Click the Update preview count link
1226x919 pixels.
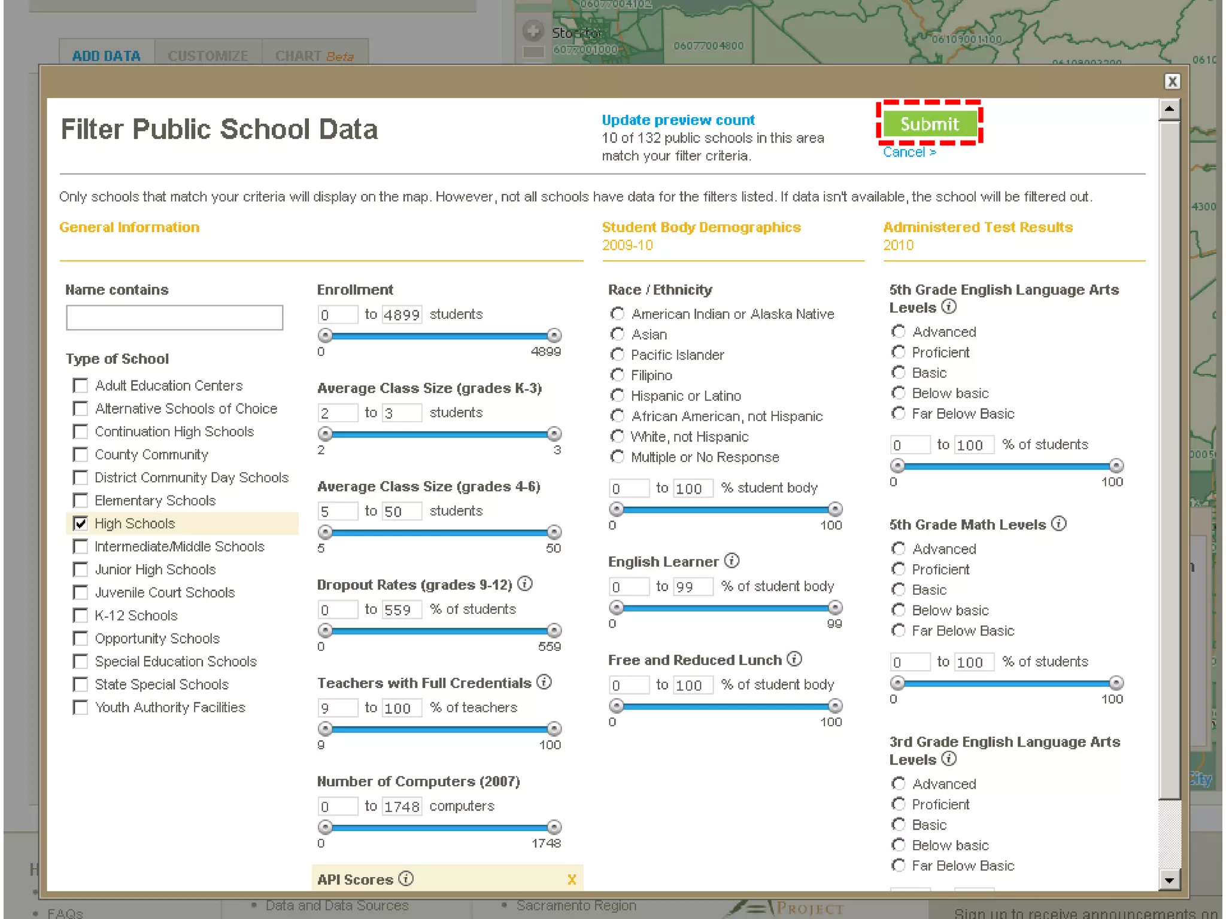[678, 120]
